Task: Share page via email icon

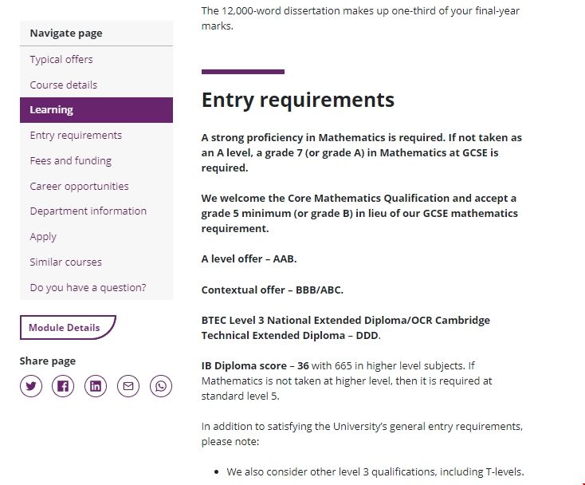Action: pos(128,387)
